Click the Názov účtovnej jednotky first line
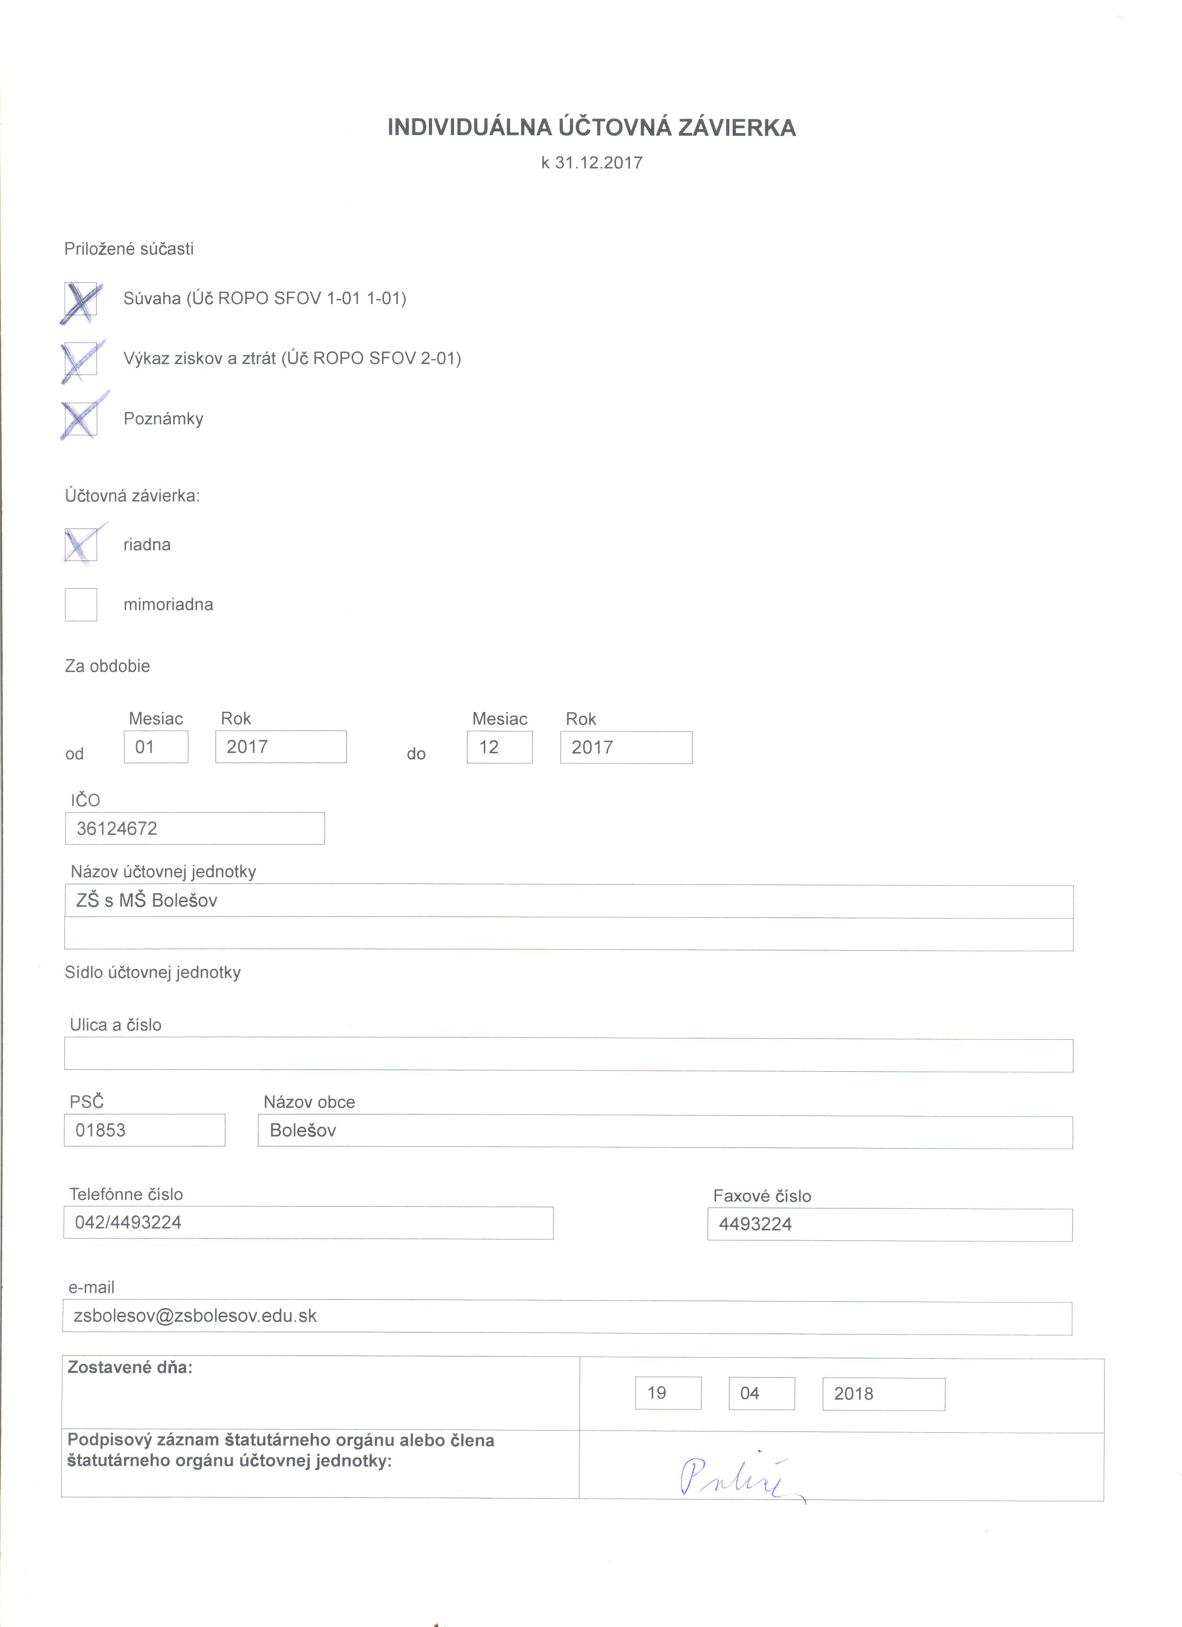 tap(568, 901)
